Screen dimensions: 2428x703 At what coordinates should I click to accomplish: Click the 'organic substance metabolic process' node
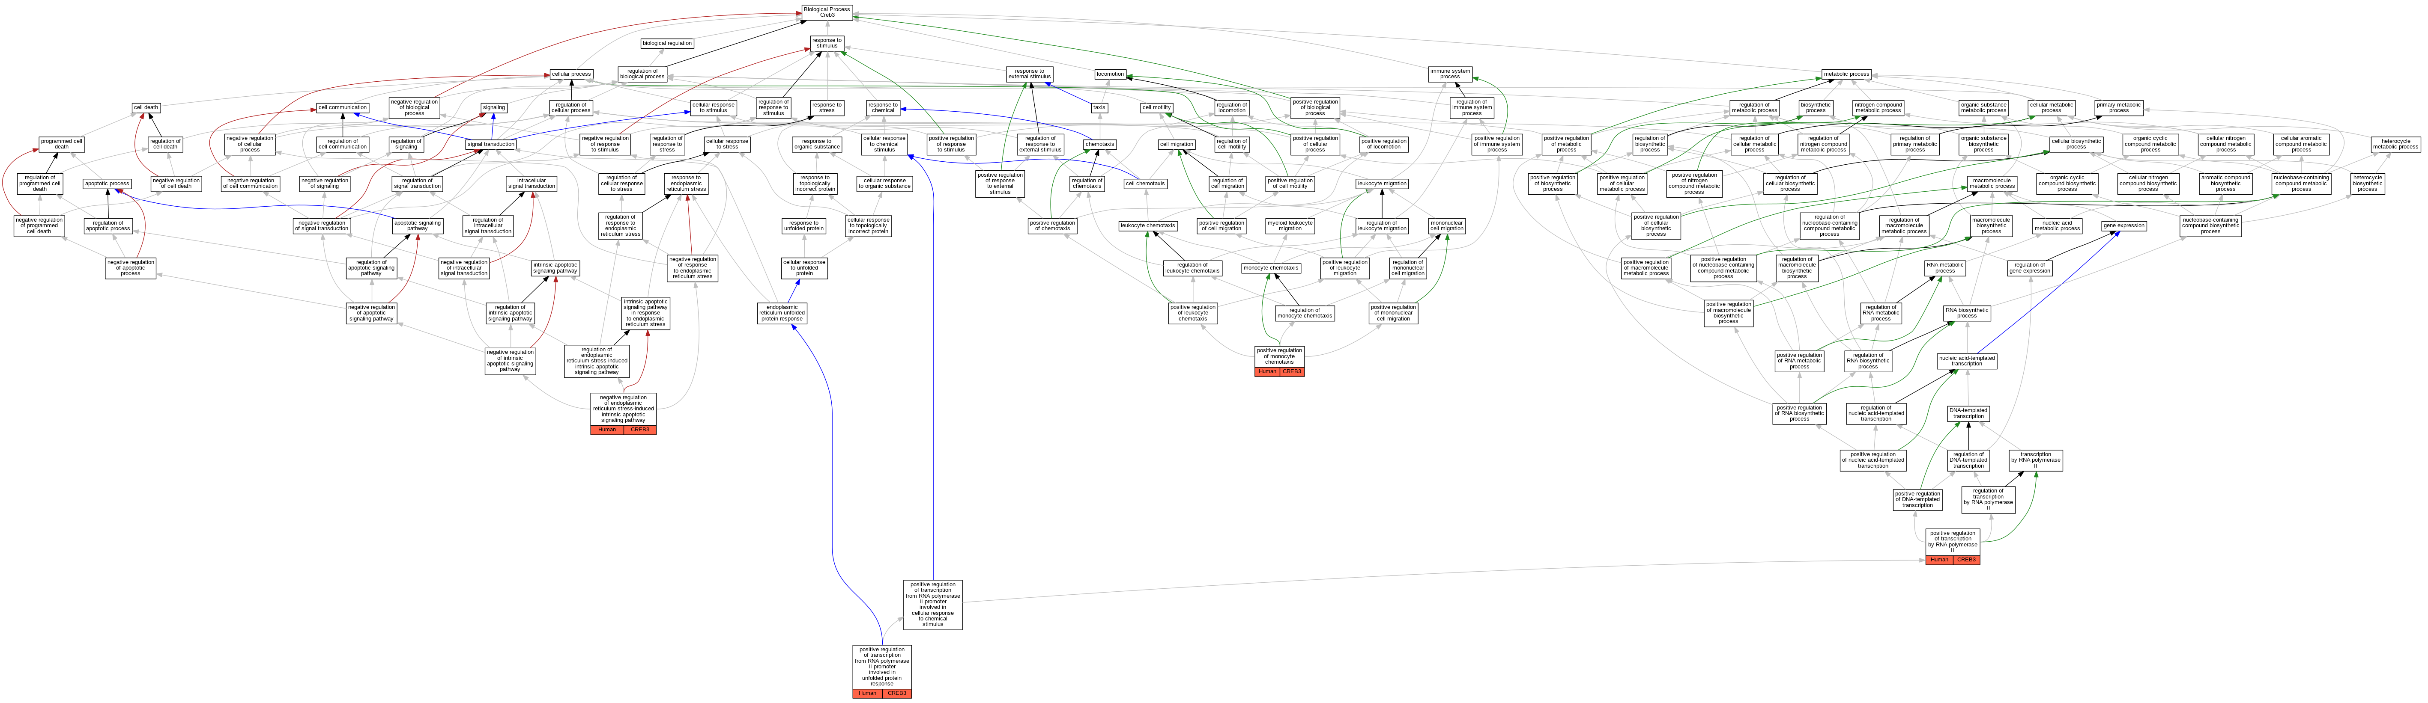[x=1983, y=107]
